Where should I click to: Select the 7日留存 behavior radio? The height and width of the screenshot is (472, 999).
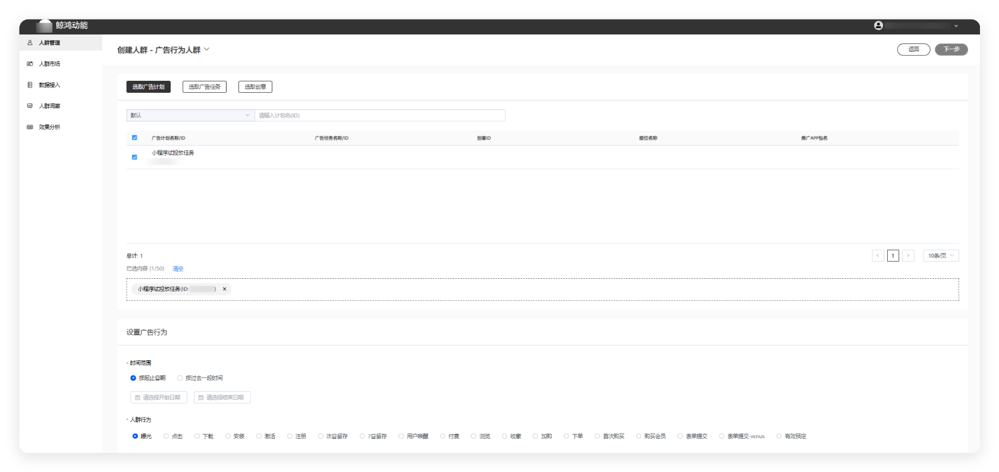[x=373, y=436]
